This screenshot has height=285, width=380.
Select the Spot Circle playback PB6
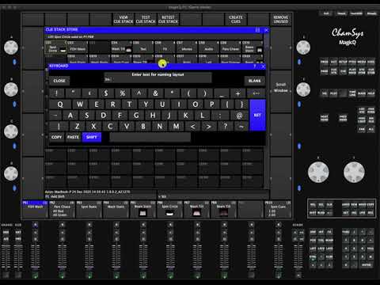pyautogui.click(x=169, y=209)
